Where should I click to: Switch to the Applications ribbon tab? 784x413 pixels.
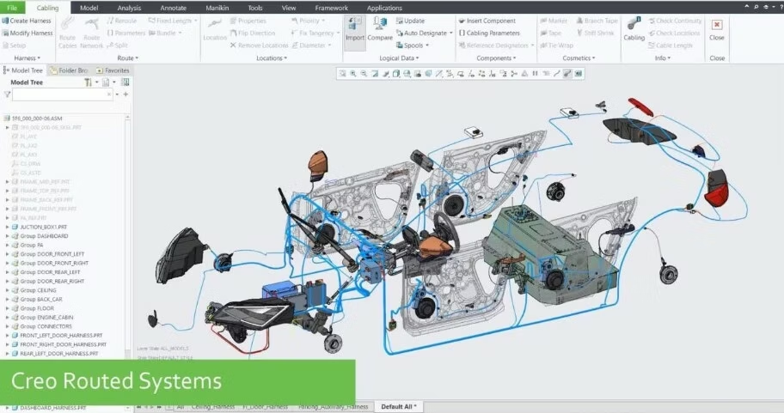click(x=384, y=8)
